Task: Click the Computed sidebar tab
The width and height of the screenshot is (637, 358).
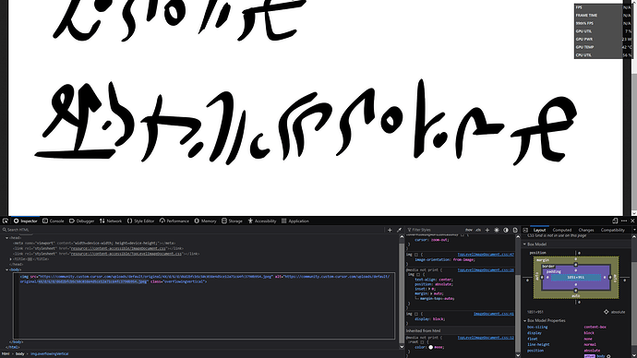Action: [562, 230]
